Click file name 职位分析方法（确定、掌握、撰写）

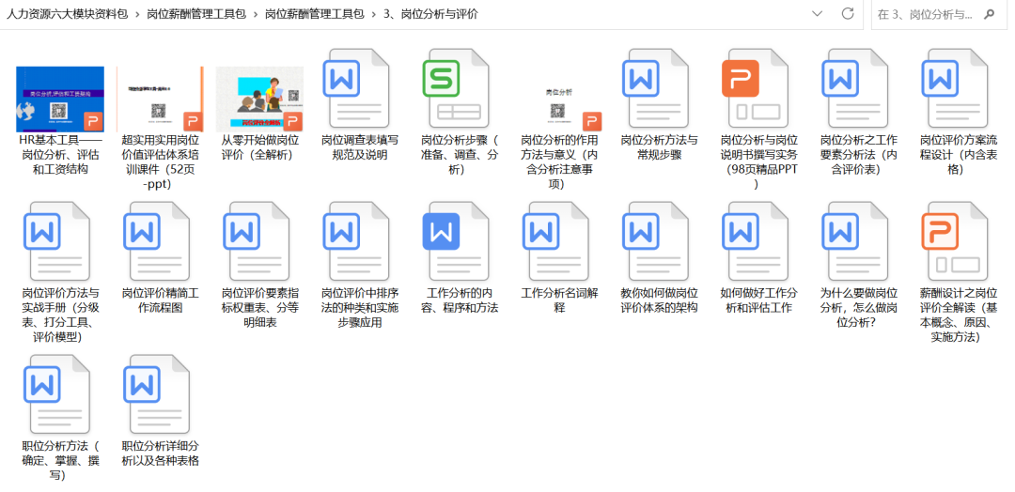(60, 460)
